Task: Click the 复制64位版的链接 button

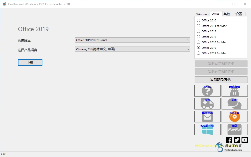Action: click(221, 72)
